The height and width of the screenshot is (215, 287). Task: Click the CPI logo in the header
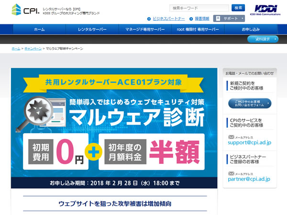(x=25, y=10)
